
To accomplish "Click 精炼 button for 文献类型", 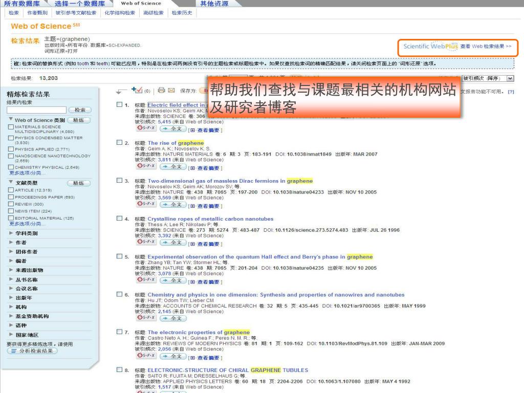I will [79, 183].
